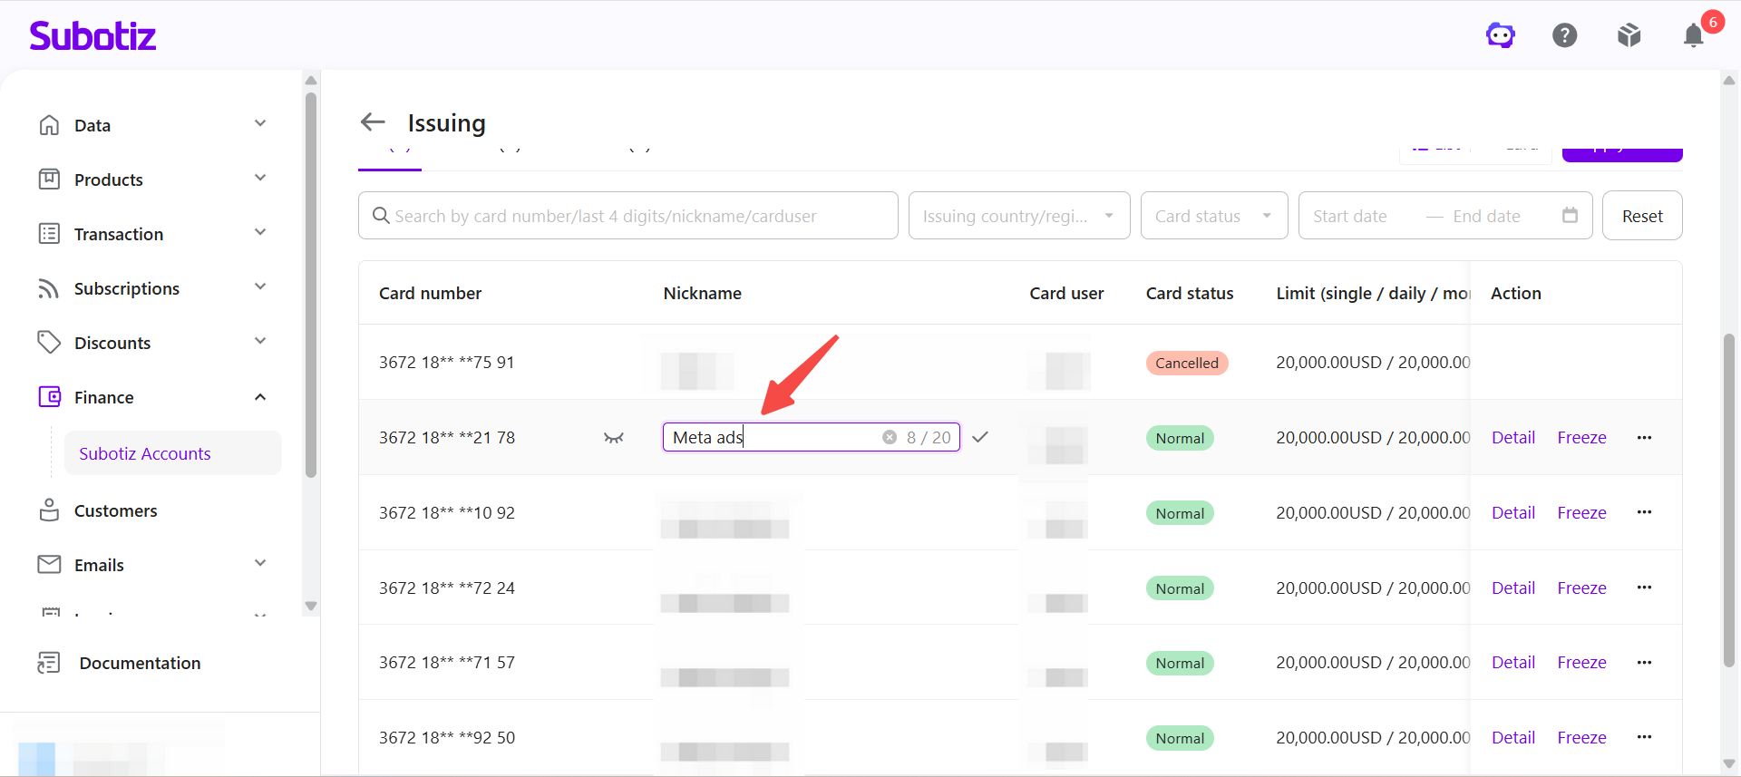Click the Reset button
Image resolution: width=1741 pixels, height=777 pixels.
pyautogui.click(x=1642, y=216)
